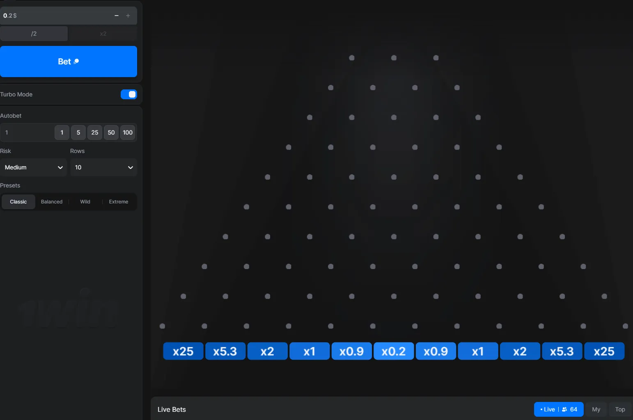Viewport: 633px width, 420px height.
Task: Expand the Rows dropdown showing 10
Action: pyautogui.click(x=103, y=167)
